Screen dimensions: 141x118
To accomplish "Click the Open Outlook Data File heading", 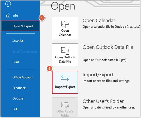I will coord(108,47).
